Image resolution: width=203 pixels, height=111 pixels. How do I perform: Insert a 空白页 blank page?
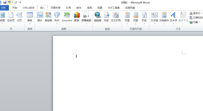[11, 17]
